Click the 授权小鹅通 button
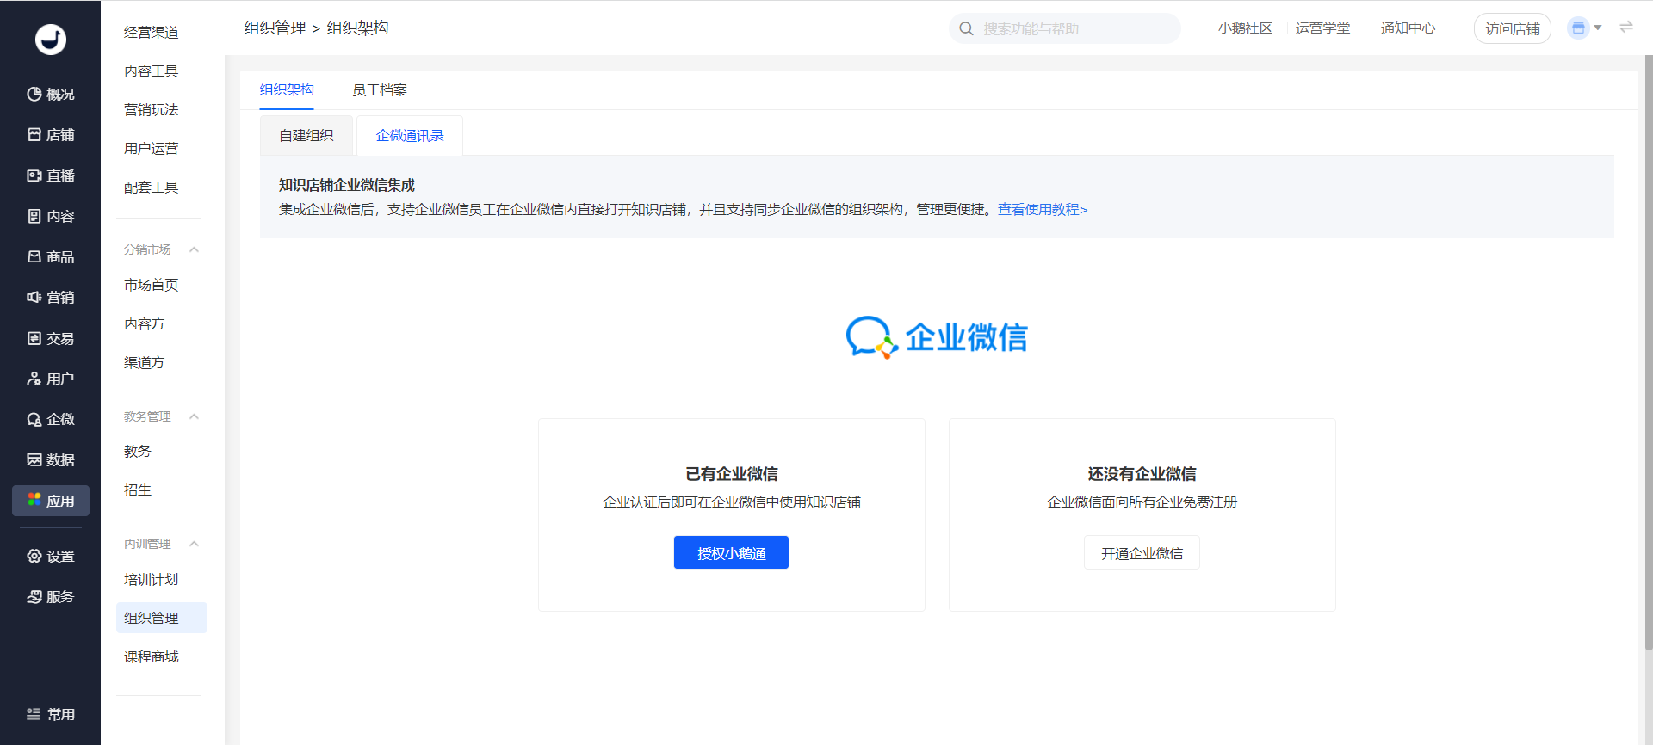This screenshot has width=1653, height=745. [x=731, y=552]
